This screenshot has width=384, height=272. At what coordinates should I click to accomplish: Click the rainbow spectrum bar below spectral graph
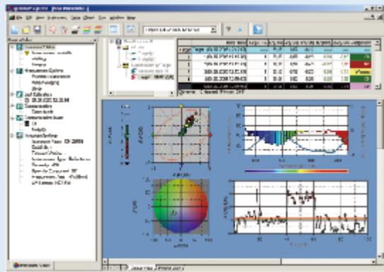pyautogui.click(x=296, y=171)
